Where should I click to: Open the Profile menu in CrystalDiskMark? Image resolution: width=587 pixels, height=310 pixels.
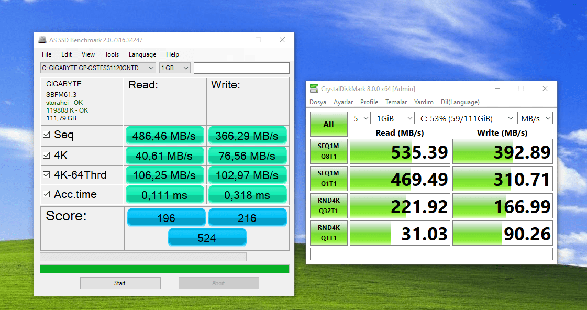coord(369,102)
